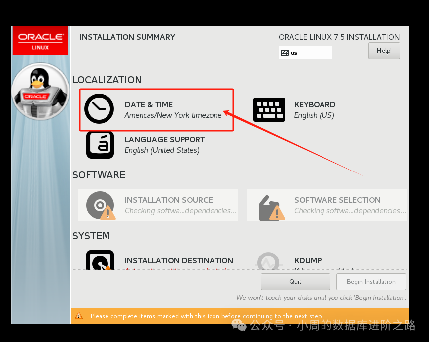
Task: Click Americas/New York timezone text
Action: [173, 115]
